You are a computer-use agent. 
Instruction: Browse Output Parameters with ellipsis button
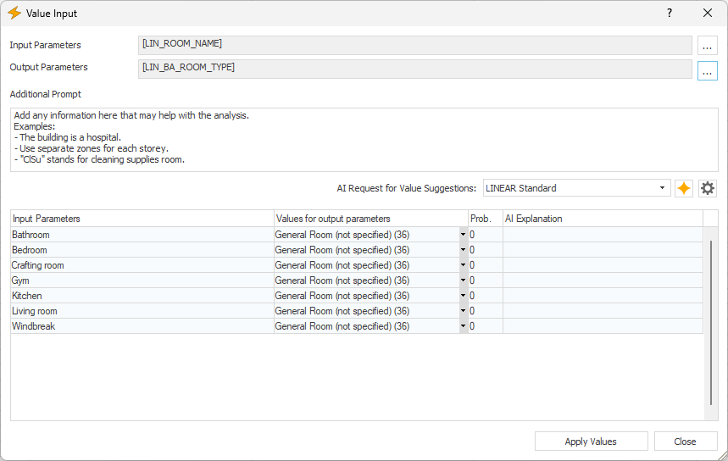pyautogui.click(x=707, y=70)
